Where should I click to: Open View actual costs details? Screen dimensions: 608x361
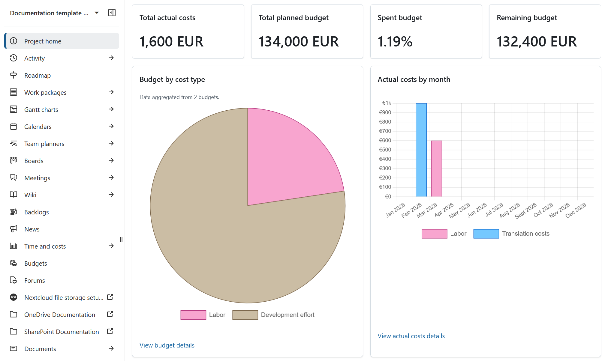pos(411,336)
